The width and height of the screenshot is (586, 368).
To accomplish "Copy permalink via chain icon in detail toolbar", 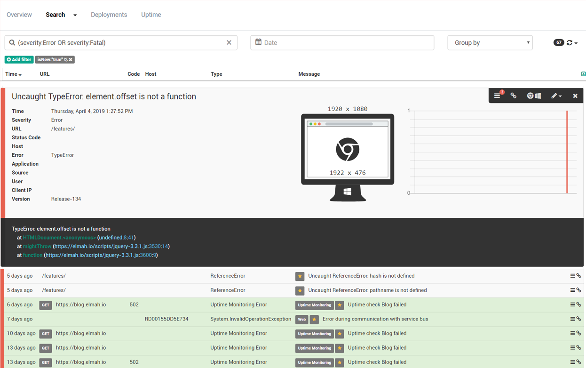I will (514, 96).
